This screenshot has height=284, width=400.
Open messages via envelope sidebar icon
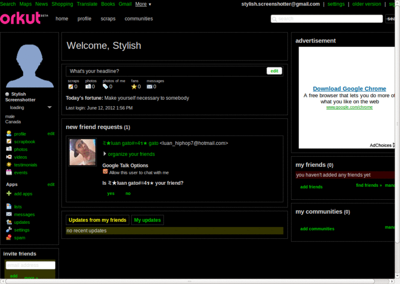tap(9, 214)
